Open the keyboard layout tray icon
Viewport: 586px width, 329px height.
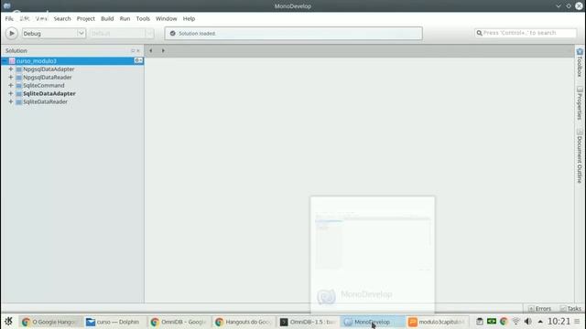coord(492,321)
